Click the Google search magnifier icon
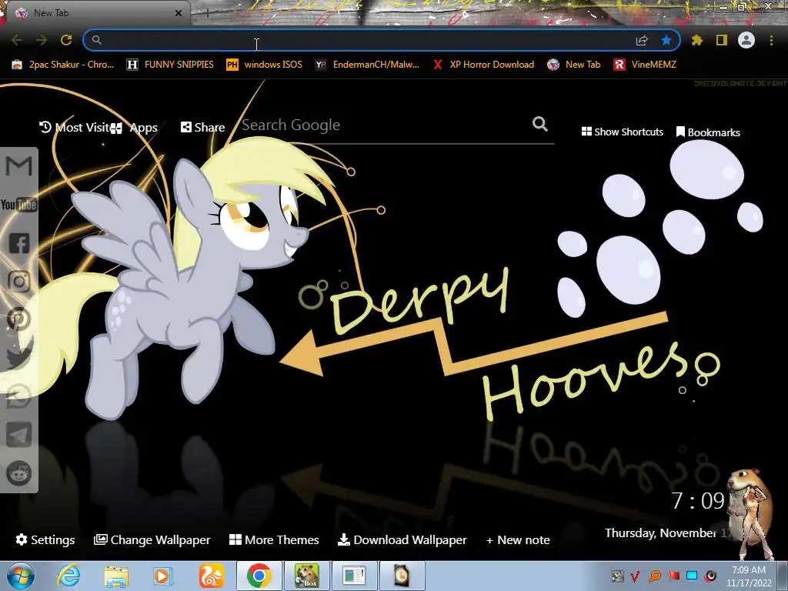The image size is (788, 591). coord(540,124)
